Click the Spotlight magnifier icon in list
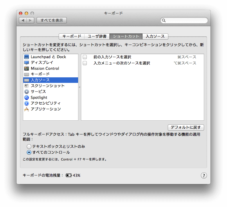Viewport: 227px width, 207px height. [x=26, y=98]
